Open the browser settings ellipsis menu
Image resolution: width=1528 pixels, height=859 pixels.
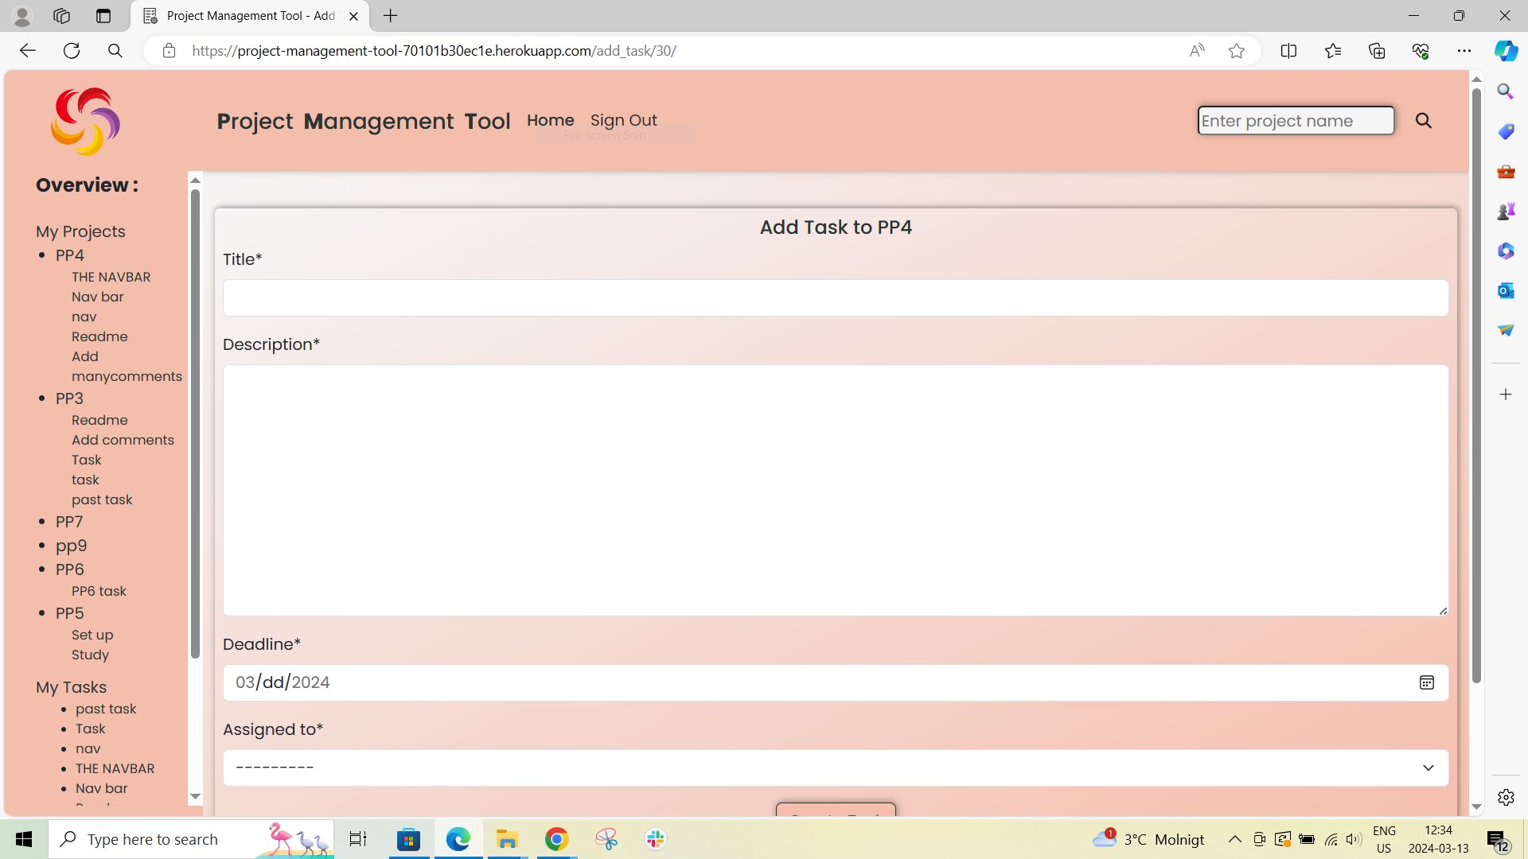pos(1465,50)
